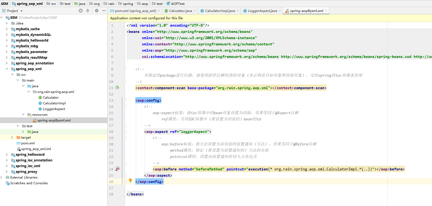Viewport: 432px width, 206px height.
Task: Expand the mybatis_cache module
Action: pyautogui.click(x=7, y=29)
